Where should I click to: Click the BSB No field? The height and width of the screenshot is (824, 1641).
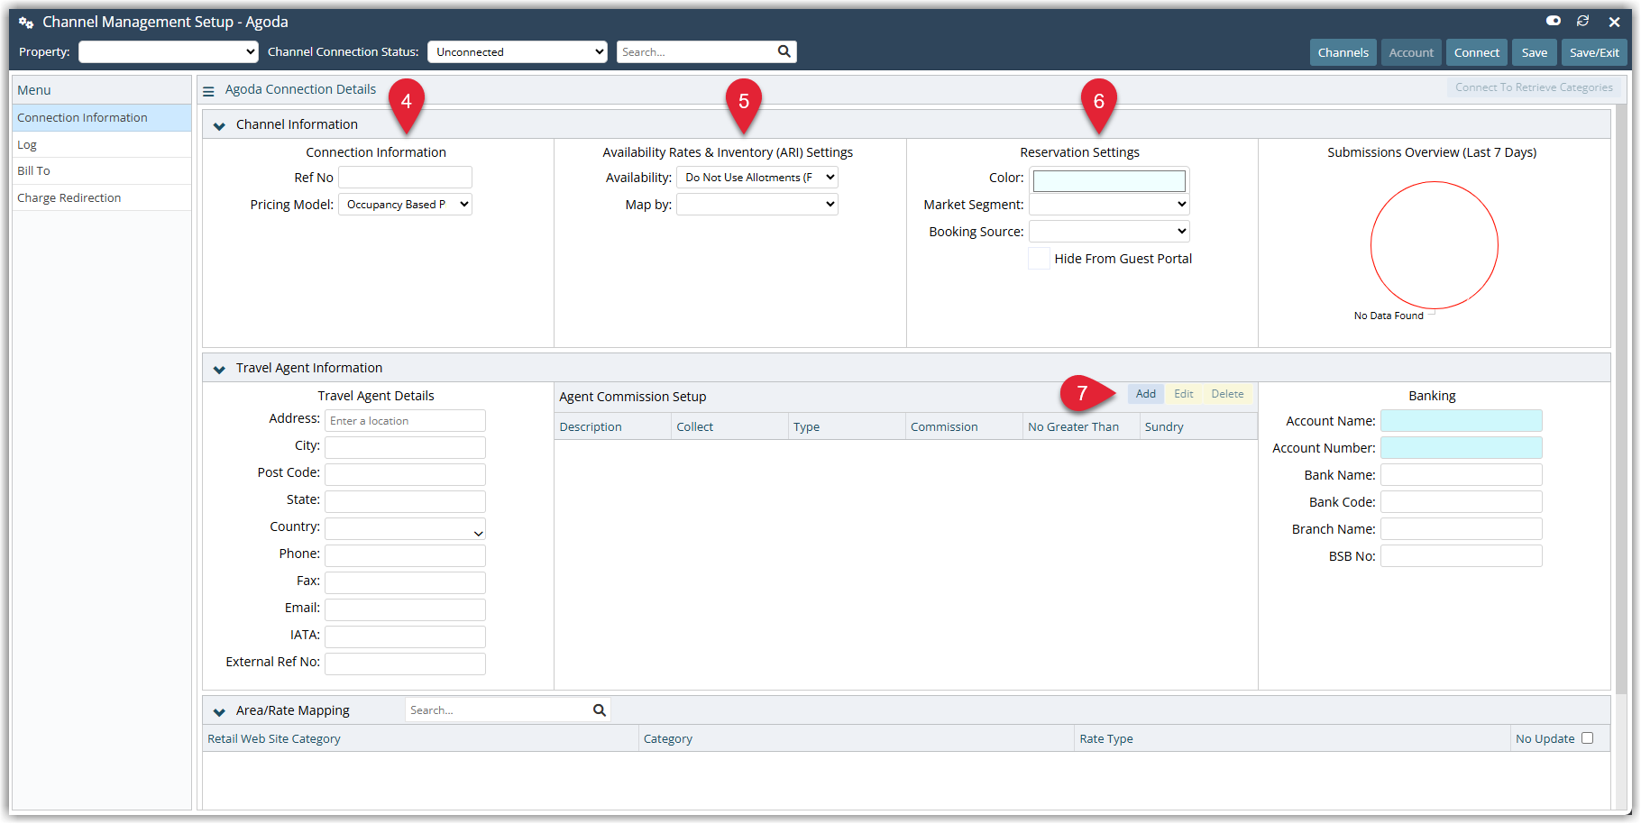coord(1461,556)
